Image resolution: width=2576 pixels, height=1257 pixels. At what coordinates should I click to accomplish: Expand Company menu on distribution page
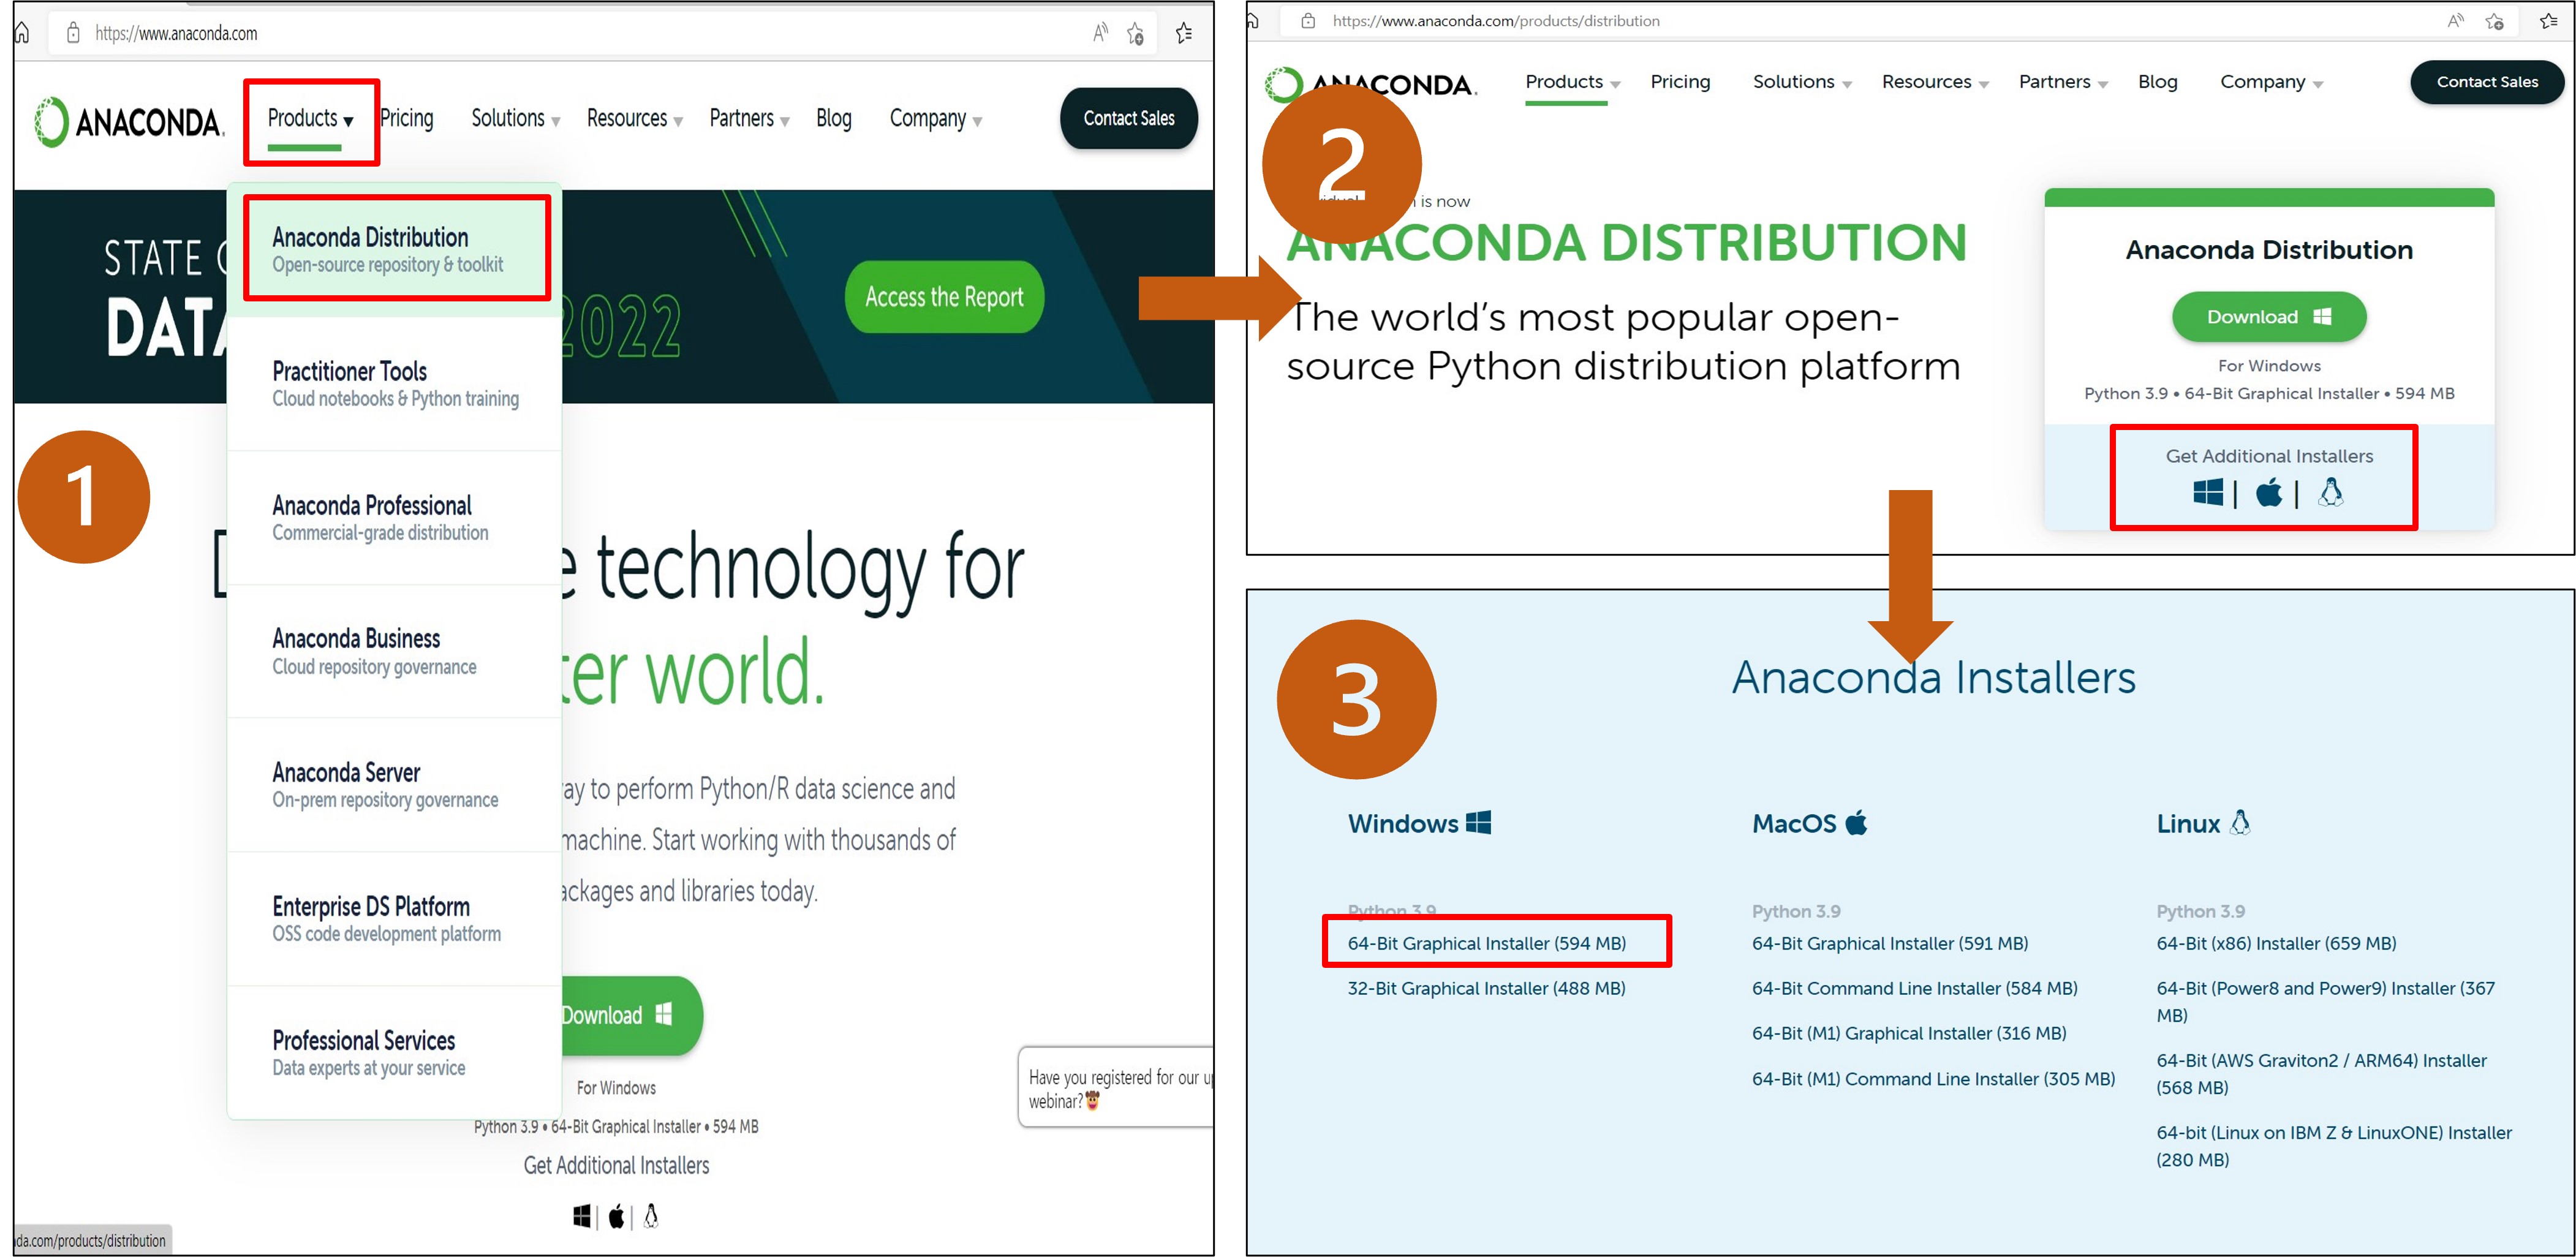point(2272,82)
